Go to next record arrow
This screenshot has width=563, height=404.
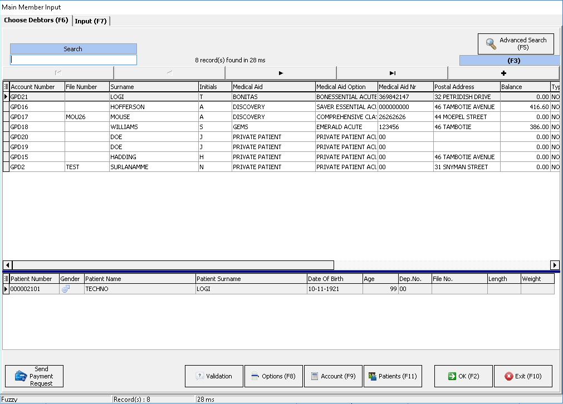pos(281,73)
